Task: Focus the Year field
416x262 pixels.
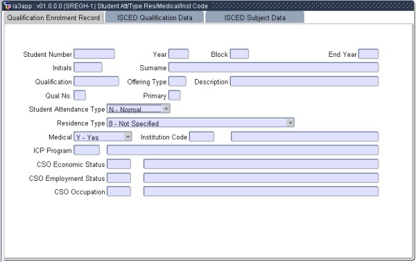Action: pyautogui.click(x=179, y=54)
